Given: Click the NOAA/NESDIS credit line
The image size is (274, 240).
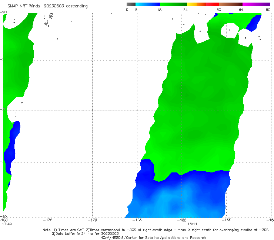Looking at the screenshot, I should click(153, 237).
